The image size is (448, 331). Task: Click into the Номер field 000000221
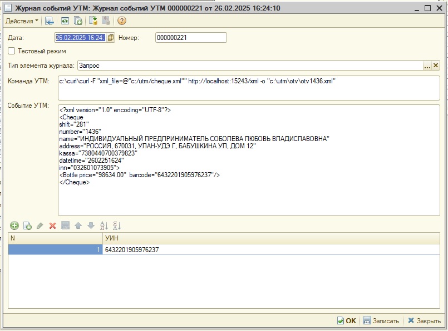point(191,38)
